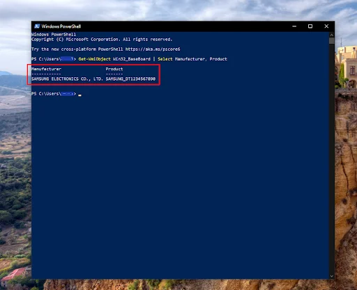Click the Product column header

point(114,69)
